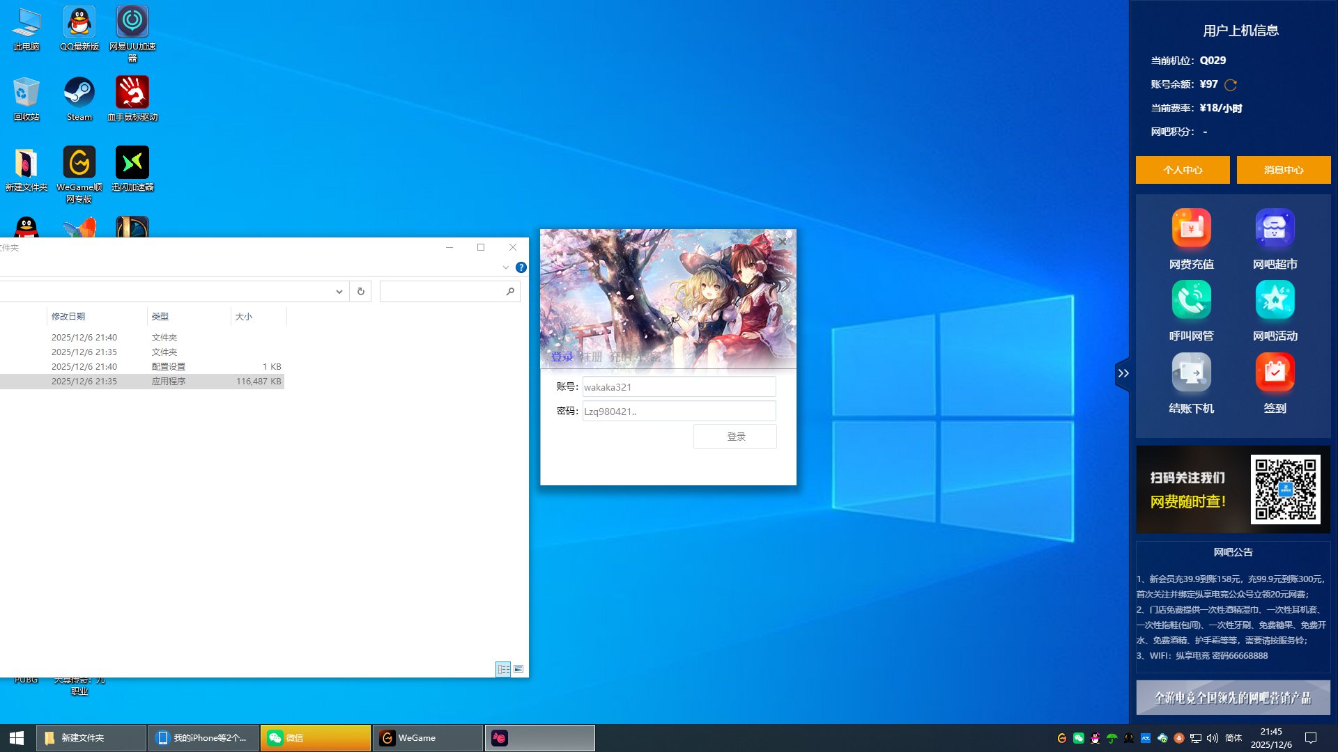Switch to the 注册 register tab

592,357
